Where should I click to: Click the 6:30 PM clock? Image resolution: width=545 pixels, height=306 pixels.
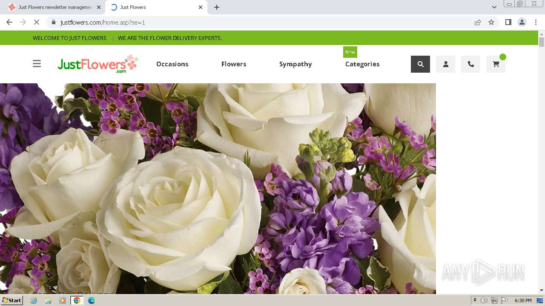[x=523, y=300]
